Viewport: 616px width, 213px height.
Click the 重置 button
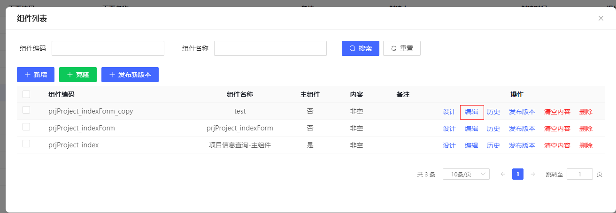[x=402, y=48]
